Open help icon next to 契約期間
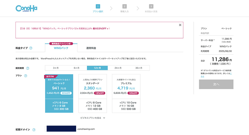249x135 pixels. pyautogui.click(x=28, y=68)
